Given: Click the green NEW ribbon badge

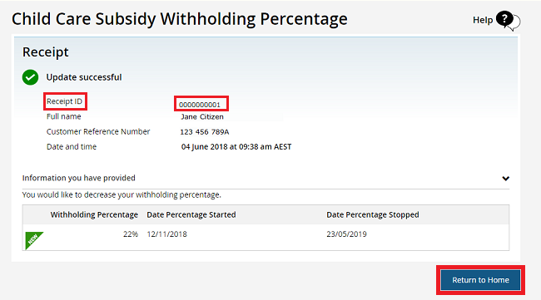Looking at the screenshot, I should tap(34, 239).
